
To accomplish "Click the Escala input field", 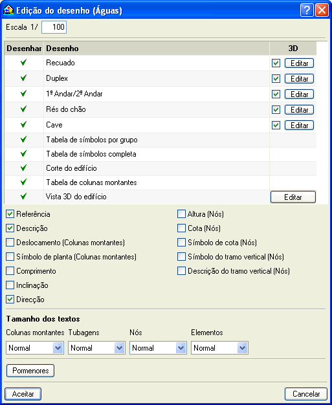I will (54, 27).
